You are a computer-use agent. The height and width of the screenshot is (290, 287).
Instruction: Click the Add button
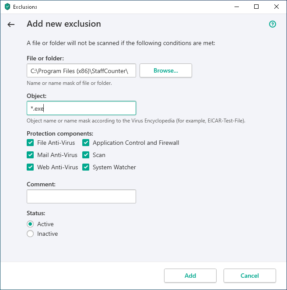pyautogui.click(x=190, y=276)
